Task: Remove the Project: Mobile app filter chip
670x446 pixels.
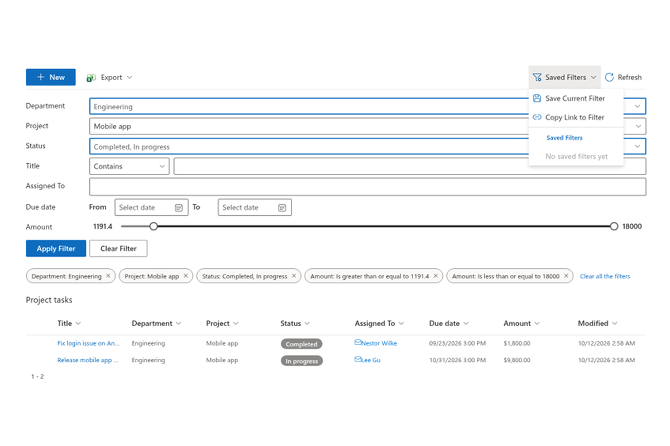Action: click(x=186, y=276)
